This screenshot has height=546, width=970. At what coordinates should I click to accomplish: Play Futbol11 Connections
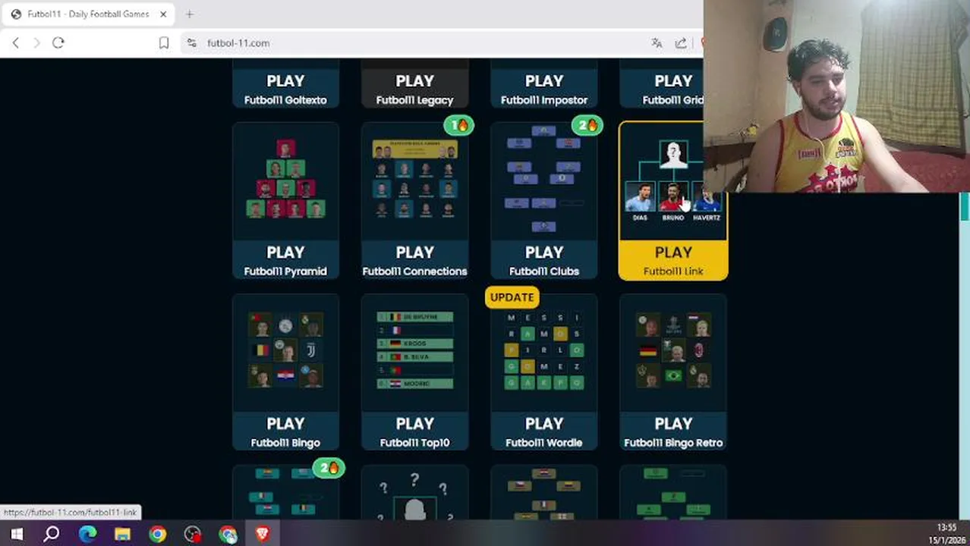[414, 259]
